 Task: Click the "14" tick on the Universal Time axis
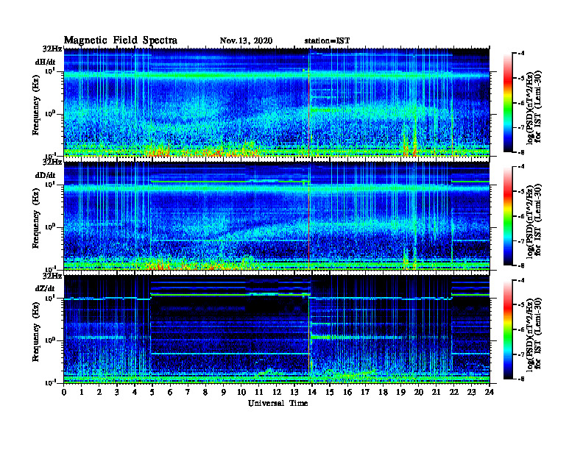point(312,392)
